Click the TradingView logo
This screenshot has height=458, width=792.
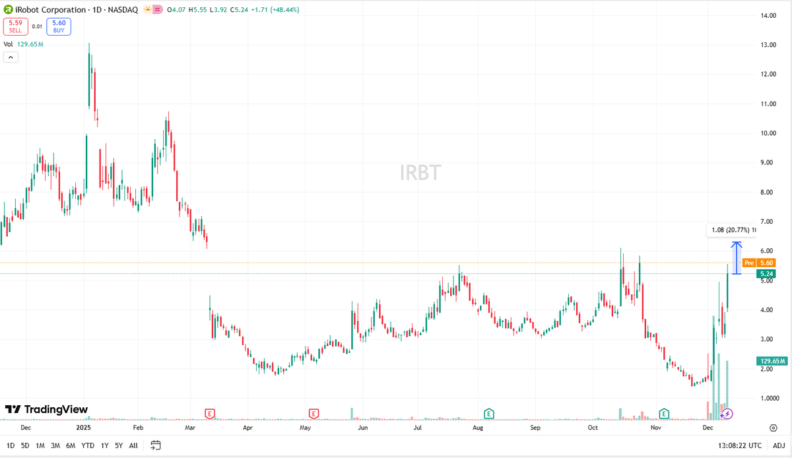[46, 410]
